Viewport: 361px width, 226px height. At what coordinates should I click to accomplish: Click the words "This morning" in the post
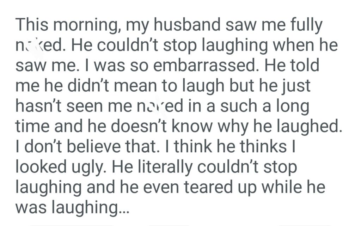[x=67, y=26]
